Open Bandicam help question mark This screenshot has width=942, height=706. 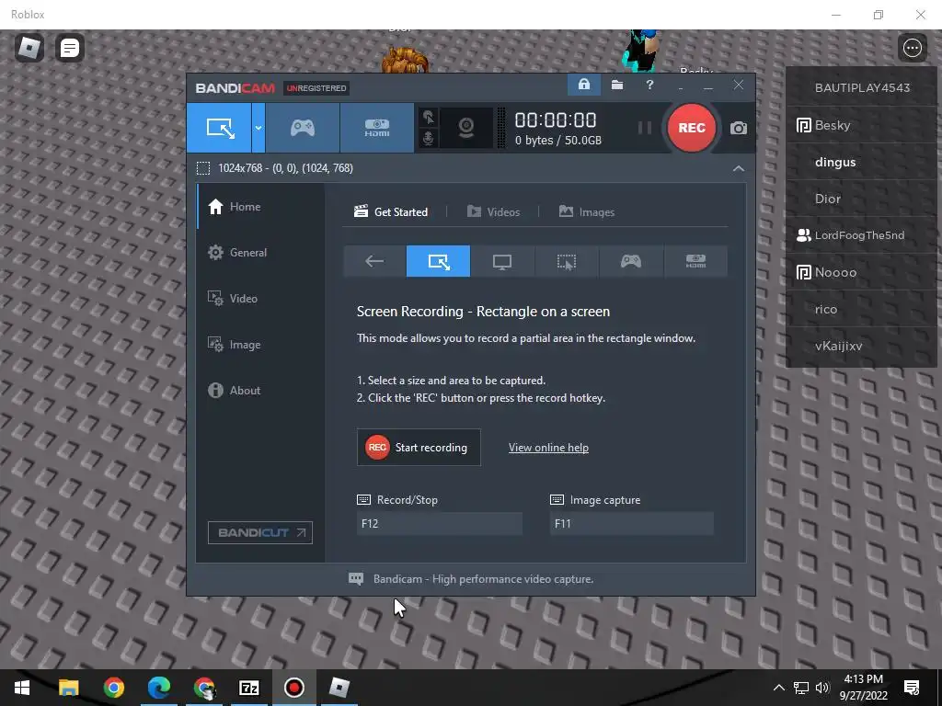click(x=649, y=85)
